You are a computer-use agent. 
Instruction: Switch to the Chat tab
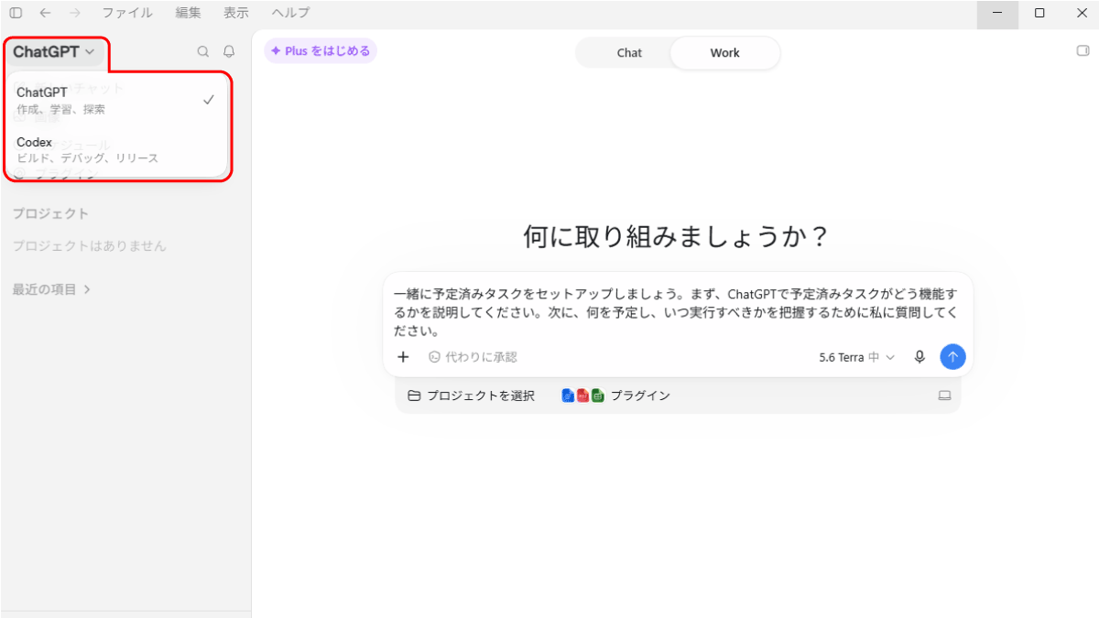(629, 53)
